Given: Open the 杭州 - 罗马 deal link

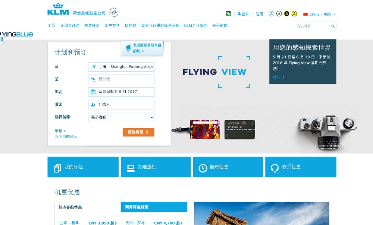Looking at the screenshot, I should point(135,223).
